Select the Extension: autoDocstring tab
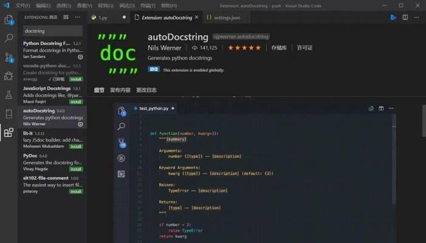 click(167, 18)
